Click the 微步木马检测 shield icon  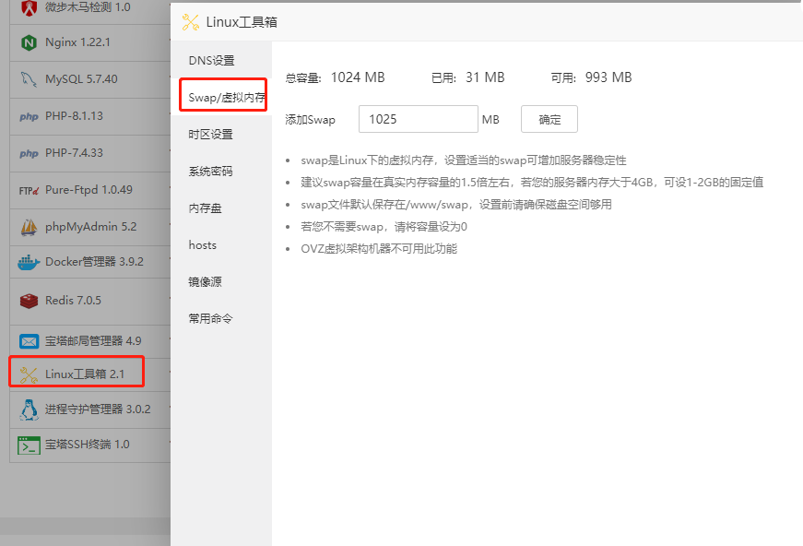(30, 7)
